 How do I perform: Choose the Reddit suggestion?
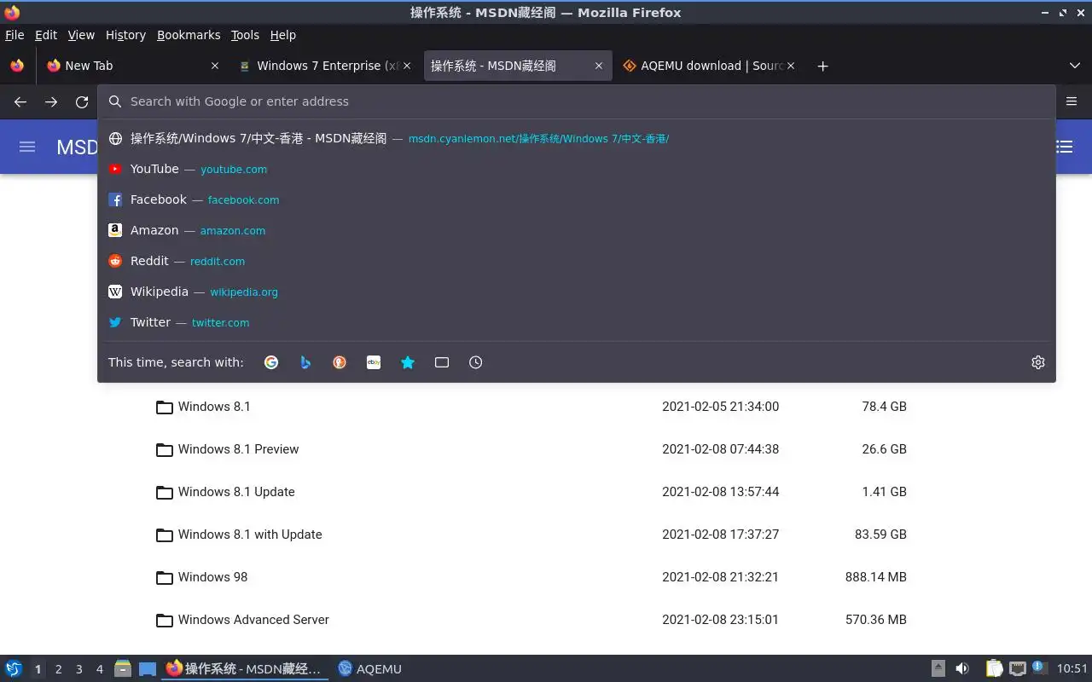pyautogui.click(x=577, y=261)
